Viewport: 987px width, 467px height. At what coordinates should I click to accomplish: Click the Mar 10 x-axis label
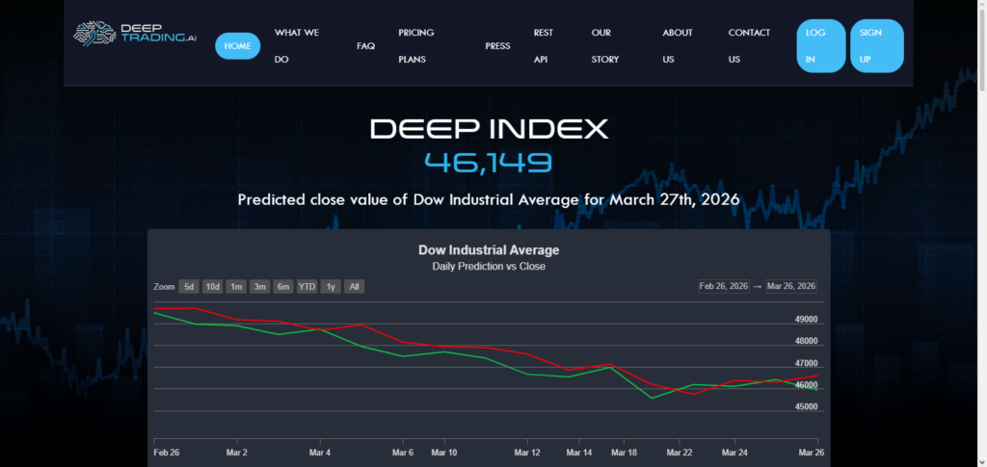pyautogui.click(x=443, y=453)
